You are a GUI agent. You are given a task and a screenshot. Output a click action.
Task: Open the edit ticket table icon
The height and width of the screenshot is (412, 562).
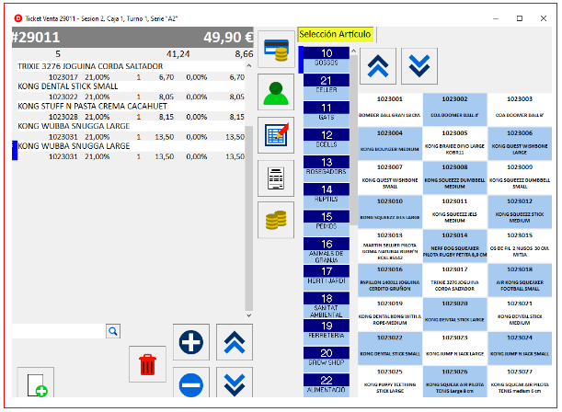click(276, 135)
